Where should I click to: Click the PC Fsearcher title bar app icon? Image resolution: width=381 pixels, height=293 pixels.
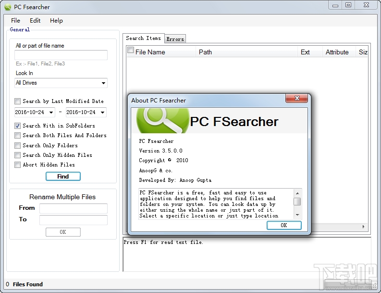click(8, 7)
